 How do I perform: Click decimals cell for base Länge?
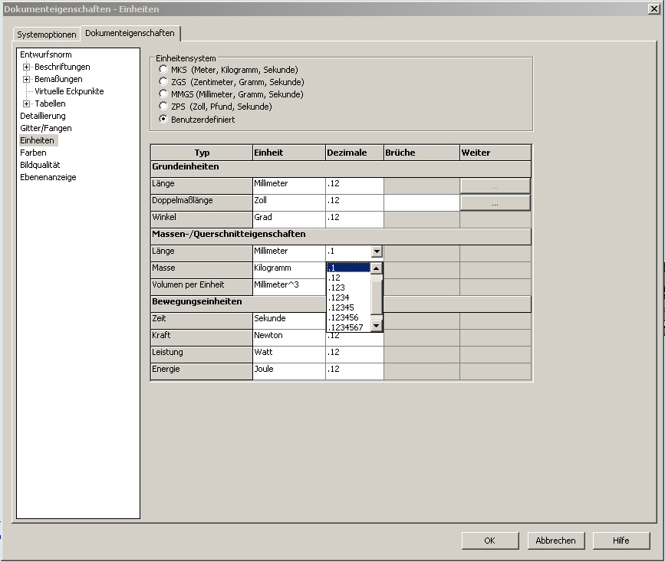pos(354,186)
